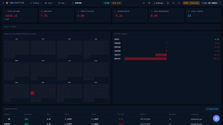Click the Max Drawdown warning icon
Screen dimensions: 223x125
point(152,11)
